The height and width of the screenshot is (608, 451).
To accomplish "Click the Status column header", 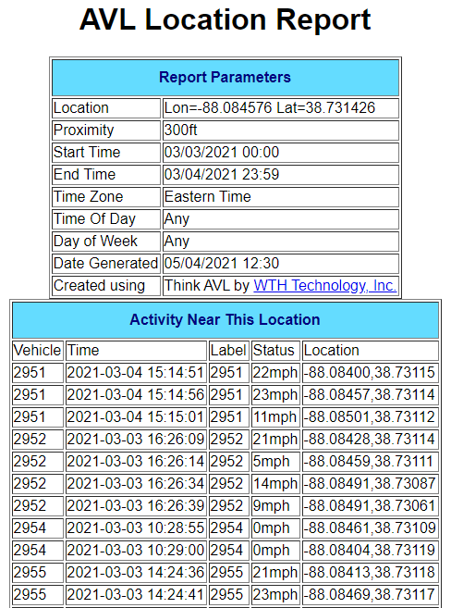I will [275, 351].
